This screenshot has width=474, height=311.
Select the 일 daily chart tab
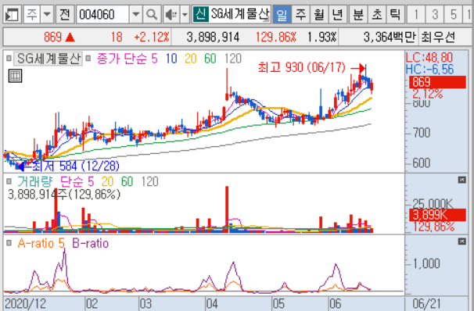282,14
